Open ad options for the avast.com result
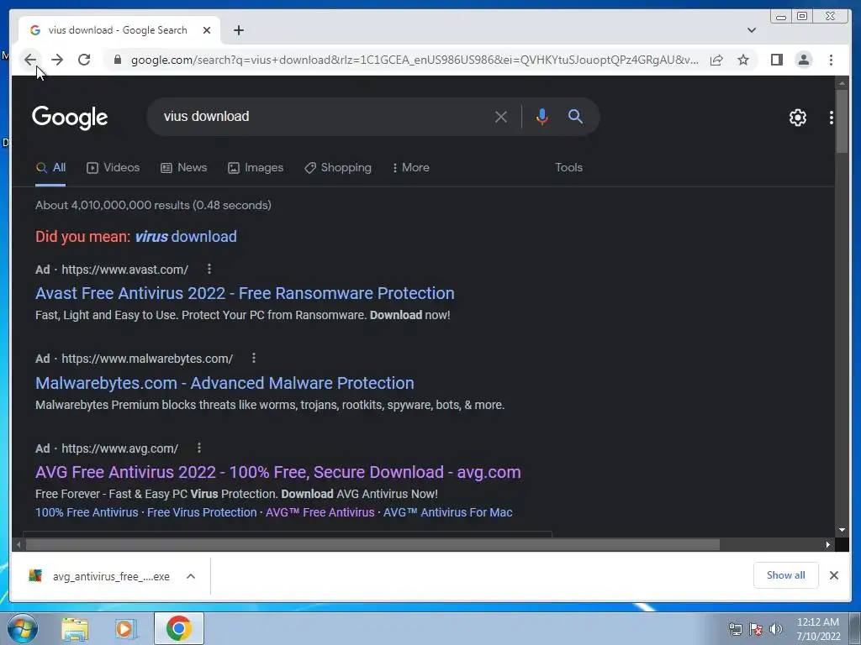Viewport: 861px width, 645px height. click(209, 270)
